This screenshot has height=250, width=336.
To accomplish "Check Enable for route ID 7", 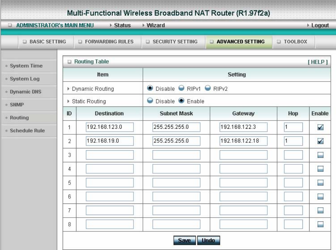I will pos(320,211).
